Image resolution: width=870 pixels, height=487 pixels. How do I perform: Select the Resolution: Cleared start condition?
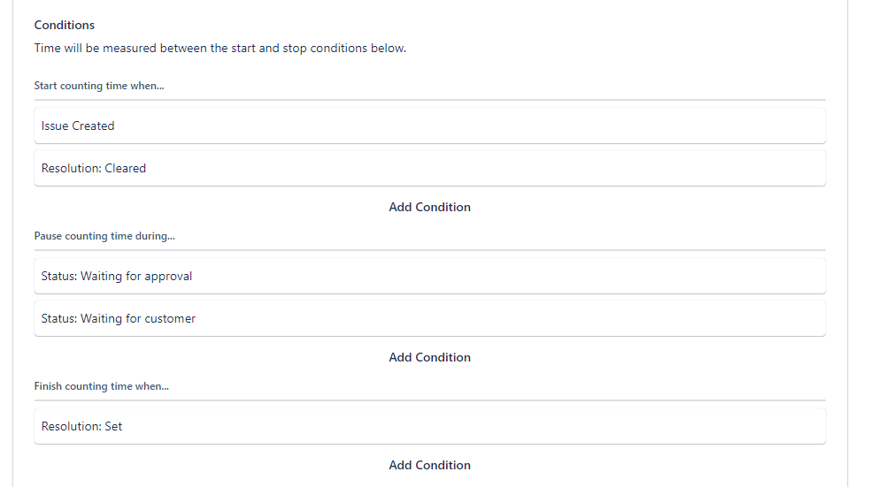[429, 168]
